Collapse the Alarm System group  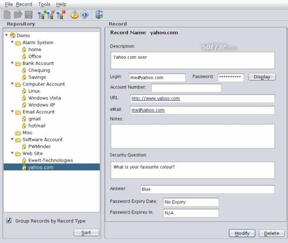click(x=12, y=42)
